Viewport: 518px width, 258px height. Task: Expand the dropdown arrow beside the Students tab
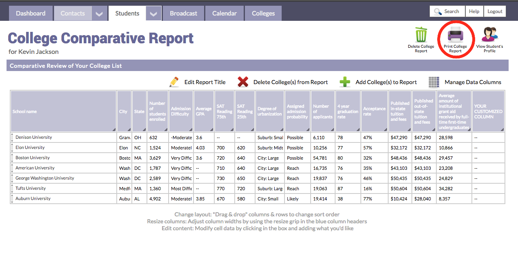pos(153,13)
